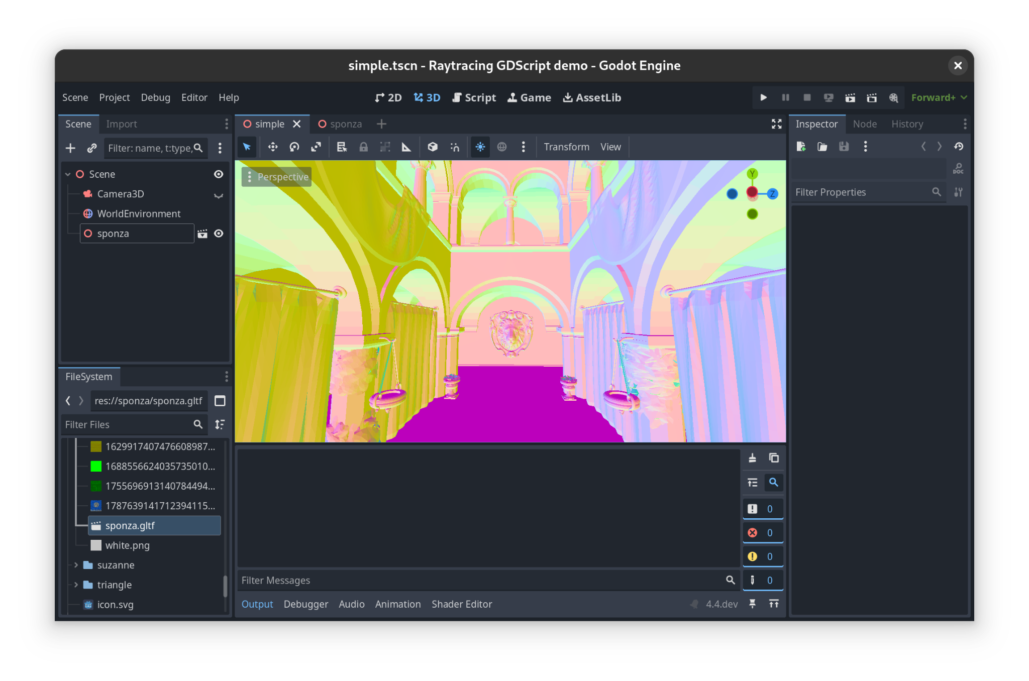1029x681 pixels.
Task: Toggle error messages filter
Action: click(763, 533)
